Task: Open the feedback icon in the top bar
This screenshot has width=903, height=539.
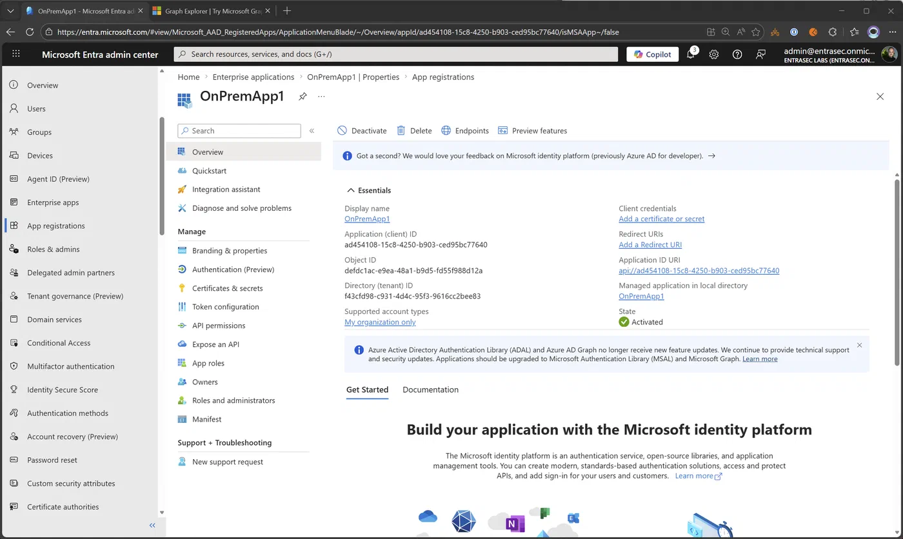Action: tap(761, 55)
